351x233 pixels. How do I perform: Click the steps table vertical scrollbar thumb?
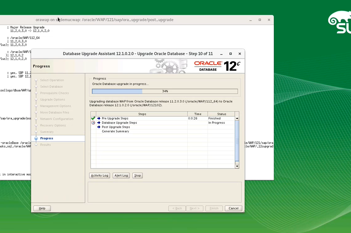(x=237, y=141)
